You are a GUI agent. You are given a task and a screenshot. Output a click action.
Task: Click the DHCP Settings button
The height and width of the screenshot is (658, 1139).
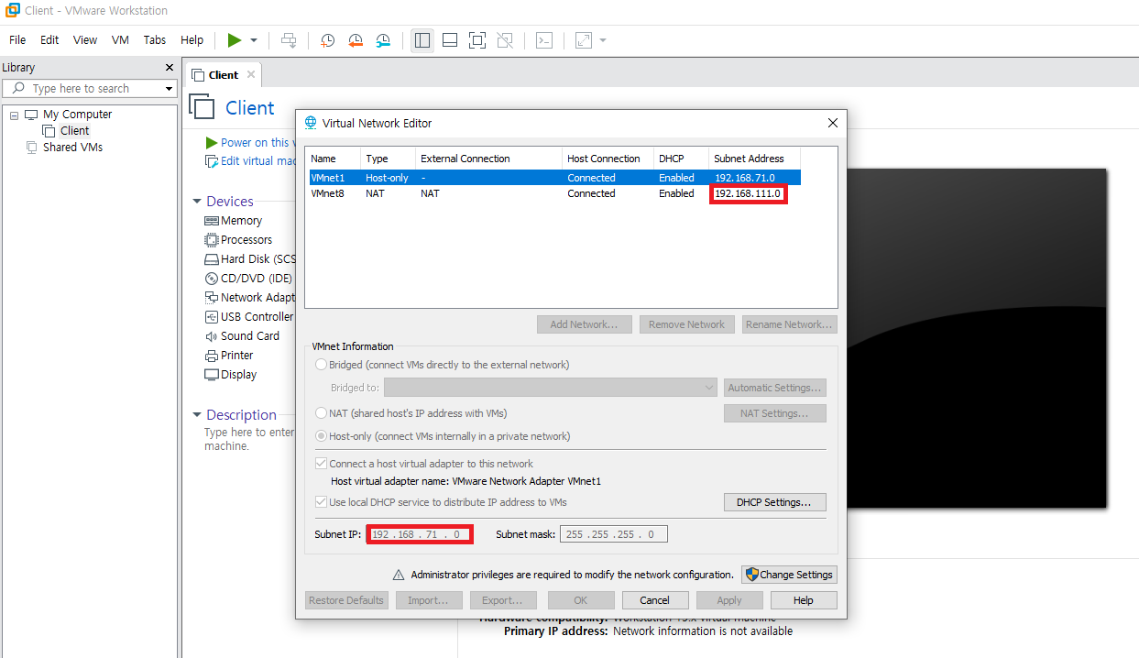774,502
